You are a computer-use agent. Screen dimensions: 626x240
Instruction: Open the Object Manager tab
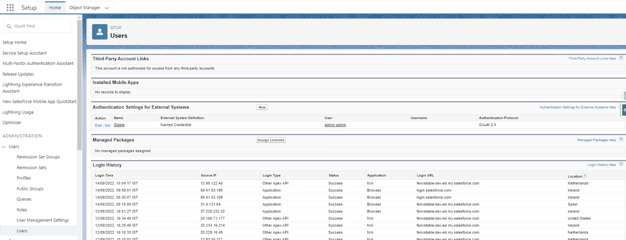pyautogui.click(x=85, y=8)
